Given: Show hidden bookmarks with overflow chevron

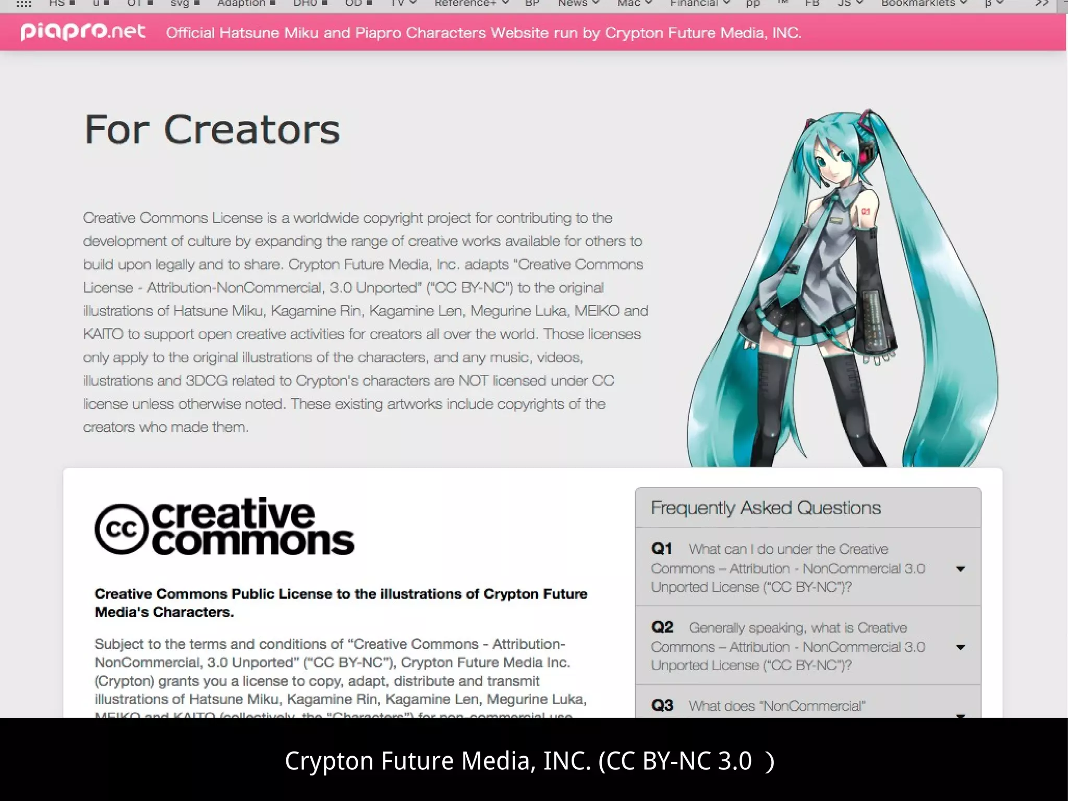Looking at the screenshot, I should (x=1042, y=4).
